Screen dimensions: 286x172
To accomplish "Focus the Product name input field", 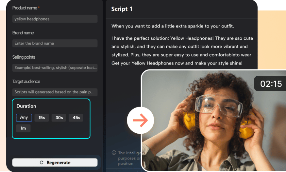I will click(55, 19).
